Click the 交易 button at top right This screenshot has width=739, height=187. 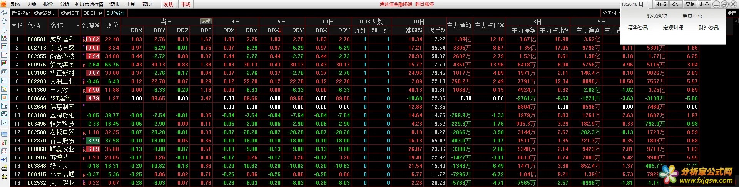690,4
